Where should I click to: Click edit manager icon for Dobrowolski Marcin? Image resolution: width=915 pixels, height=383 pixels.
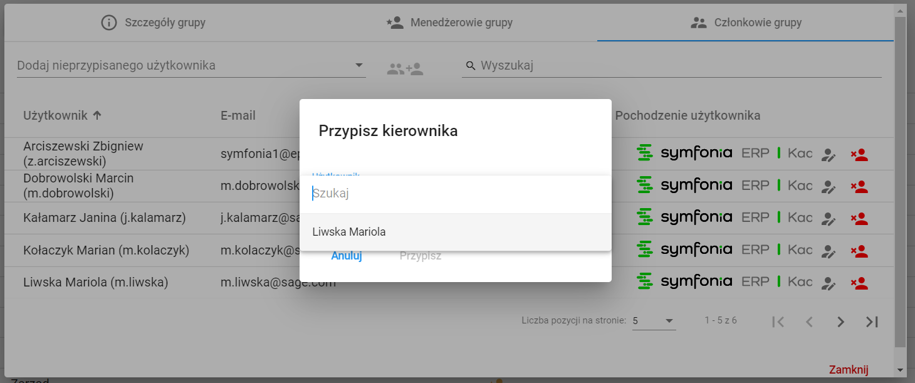point(829,187)
